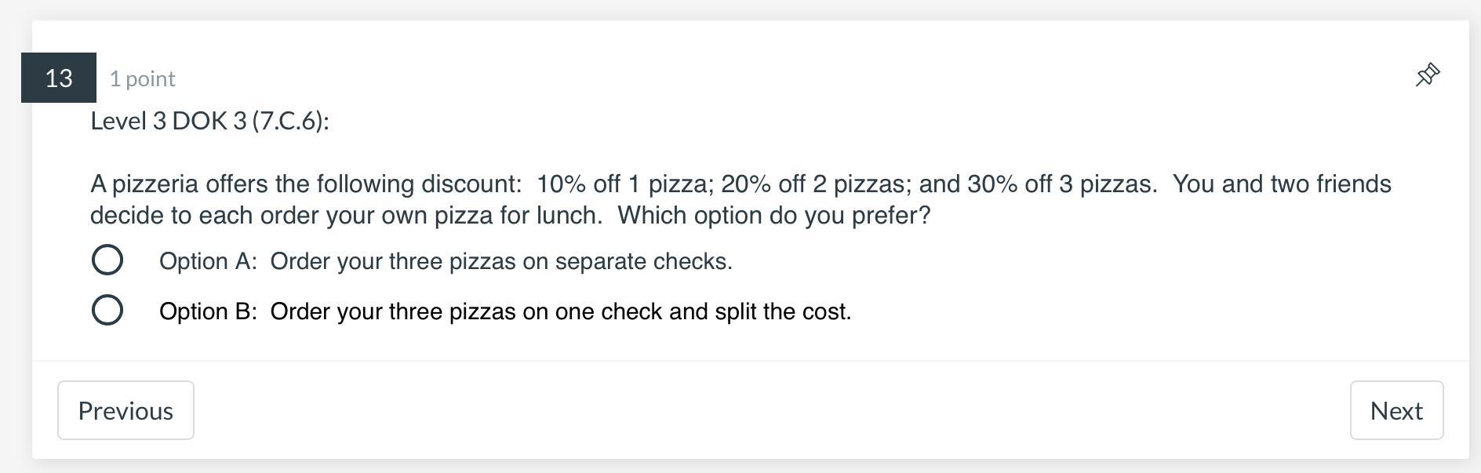Screen dimensions: 1481x473
Task: Go back with the Previous button
Action: pos(126,410)
